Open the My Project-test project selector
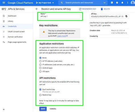This screenshot has width=135, height=112. pyautogui.click(x=45, y=3)
